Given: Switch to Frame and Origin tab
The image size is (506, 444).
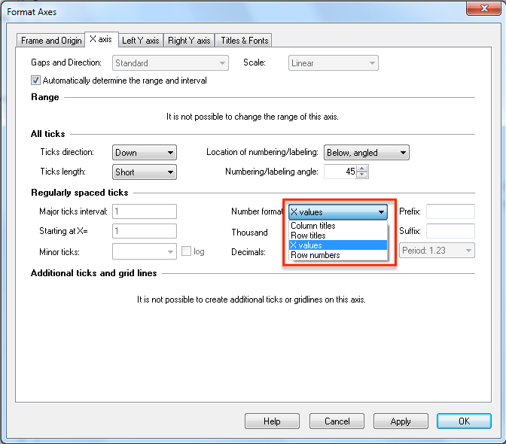Looking at the screenshot, I should pyautogui.click(x=51, y=41).
